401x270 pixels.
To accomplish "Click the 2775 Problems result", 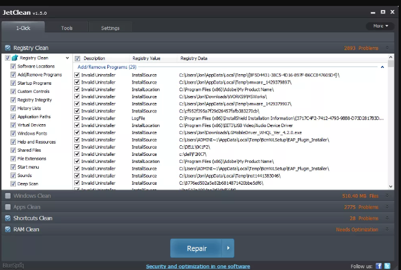I will [361, 207].
